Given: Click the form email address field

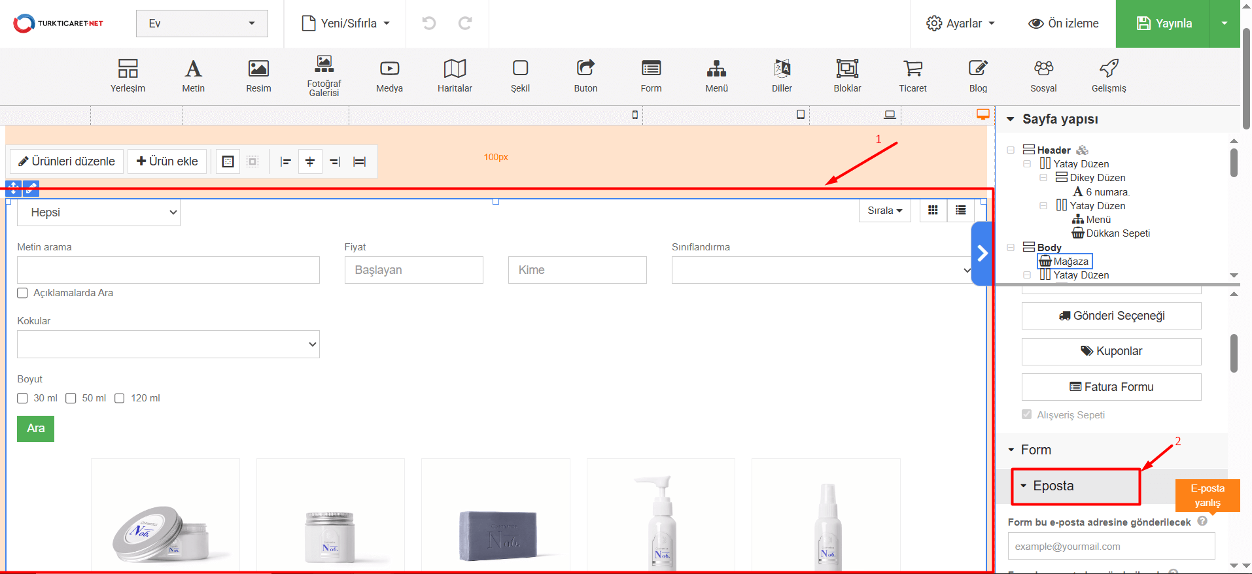Looking at the screenshot, I should click(1111, 547).
